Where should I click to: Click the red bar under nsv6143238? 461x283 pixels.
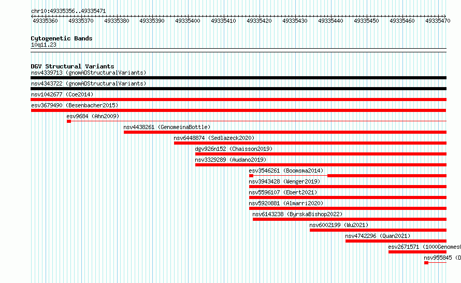pyautogui.click(x=350, y=219)
